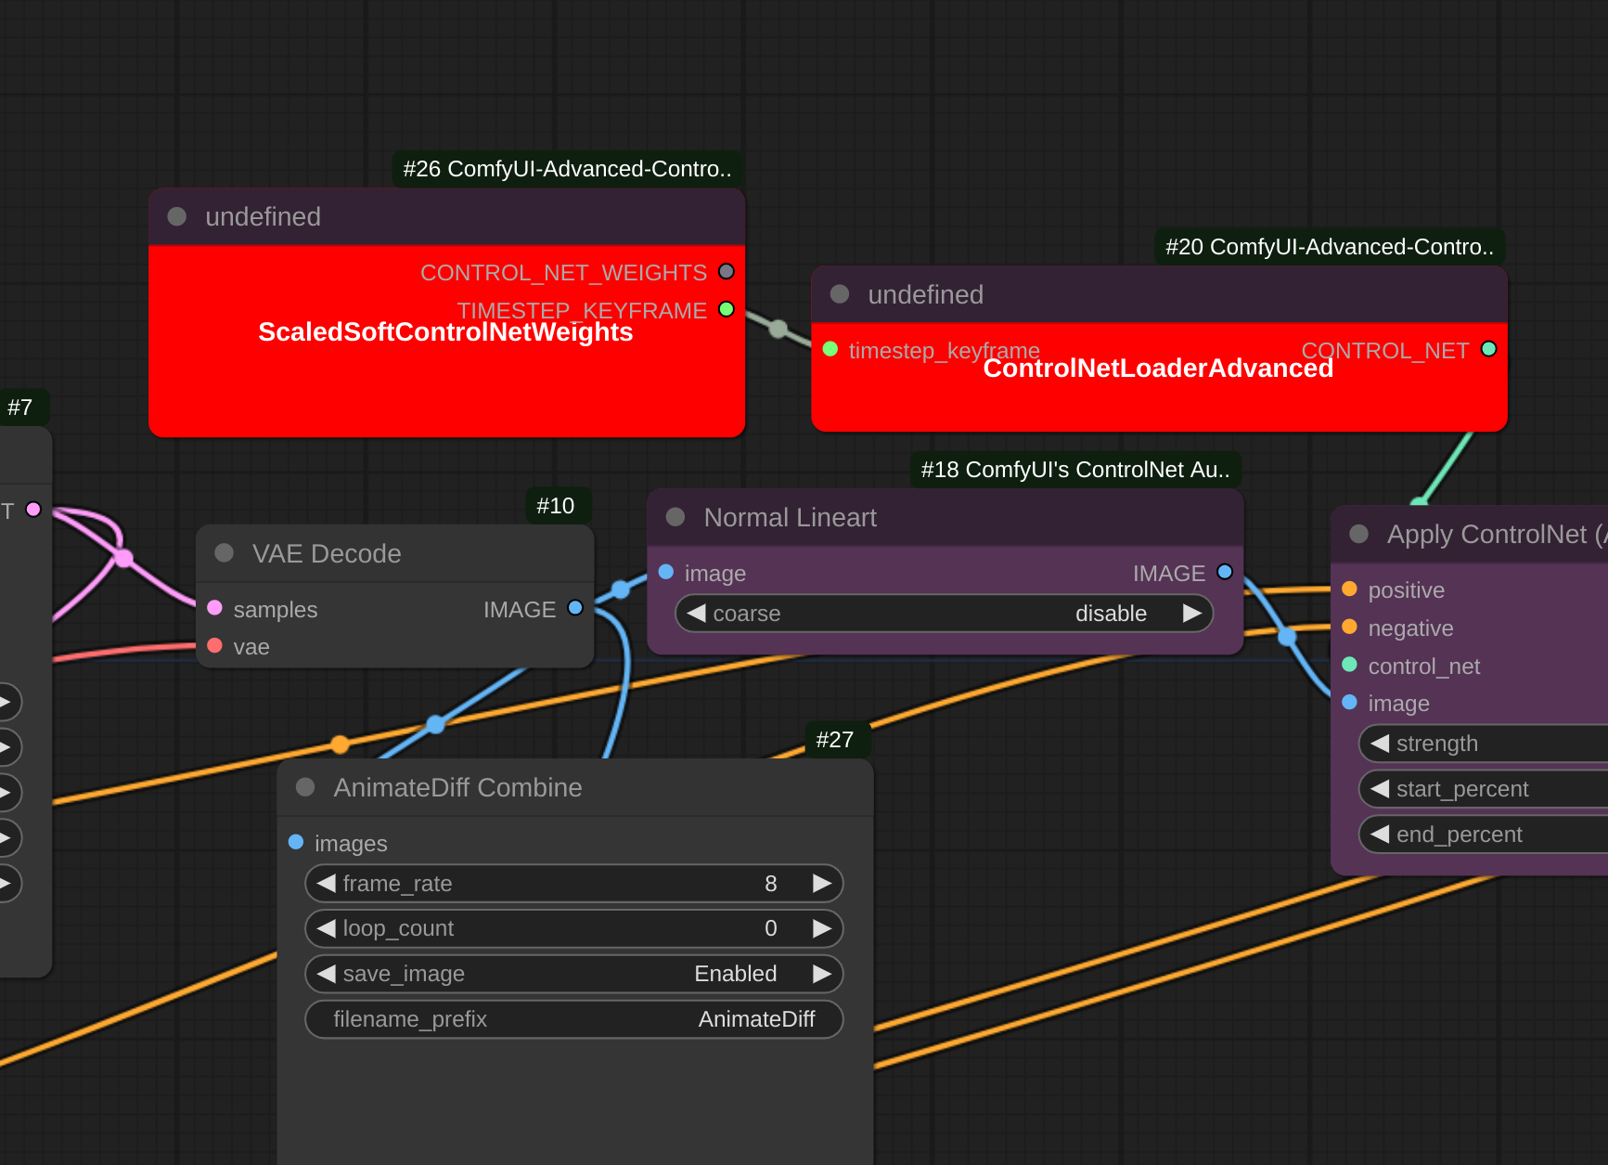Click the timestep_keyframe input port on ControlNetLoaderAdvanced
The height and width of the screenshot is (1165, 1608).
[830, 350]
